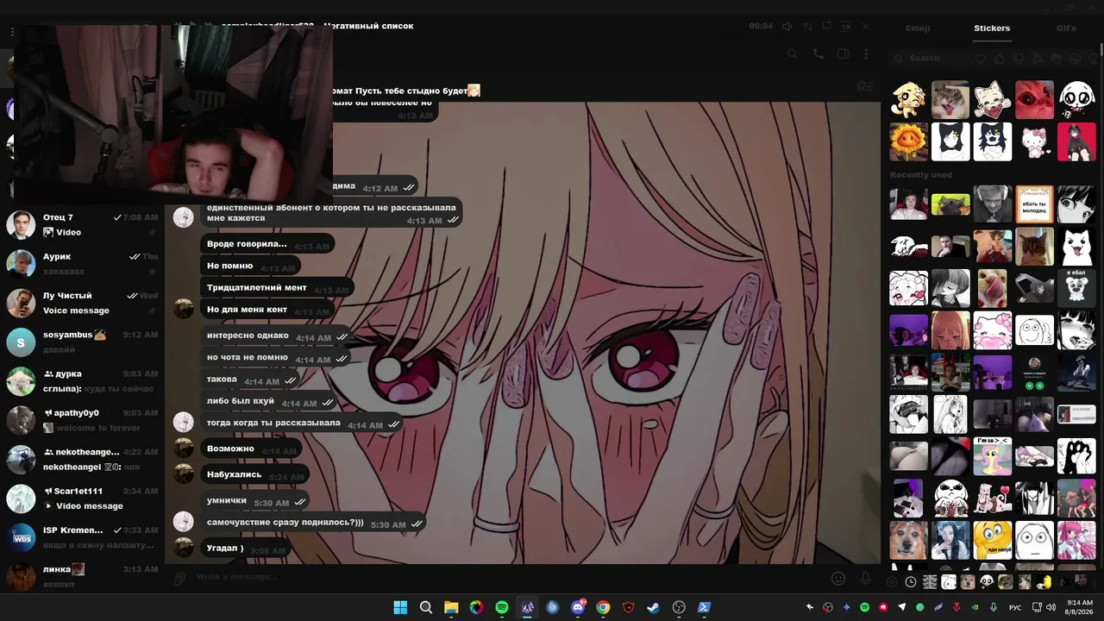The image size is (1104, 621).
Task: Open the chat three-dot more menu
Action: [867, 53]
